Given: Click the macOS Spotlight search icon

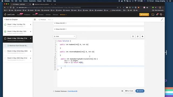Looking at the screenshot, I should 167,1.
